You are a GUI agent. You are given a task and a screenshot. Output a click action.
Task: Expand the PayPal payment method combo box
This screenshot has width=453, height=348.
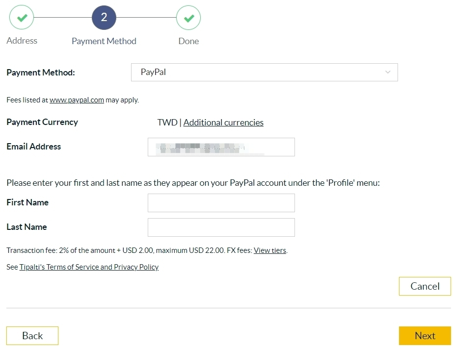pos(265,72)
